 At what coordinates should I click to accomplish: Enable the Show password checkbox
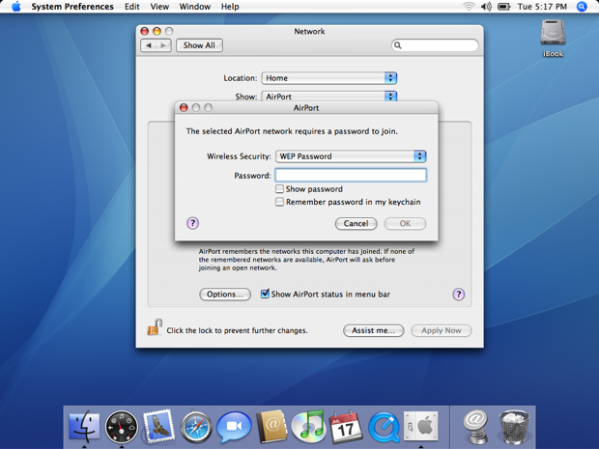coord(279,189)
